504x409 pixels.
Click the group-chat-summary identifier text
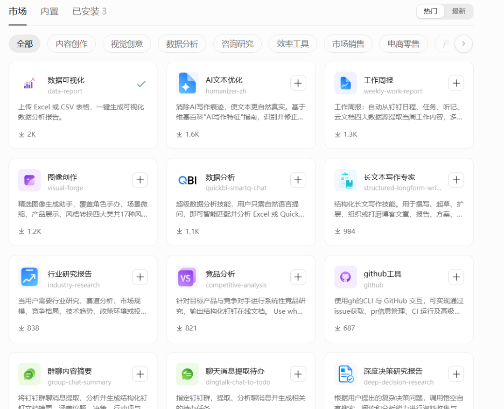tap(79, 382)
